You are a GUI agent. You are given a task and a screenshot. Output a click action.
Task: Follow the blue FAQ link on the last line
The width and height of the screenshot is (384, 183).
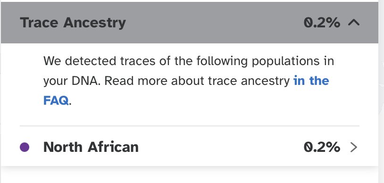[x=56, y=100]
